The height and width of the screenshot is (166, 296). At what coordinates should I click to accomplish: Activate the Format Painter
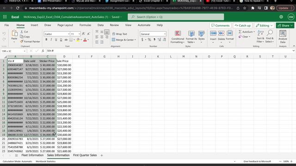pyautogui.click(x=30, y=41)
